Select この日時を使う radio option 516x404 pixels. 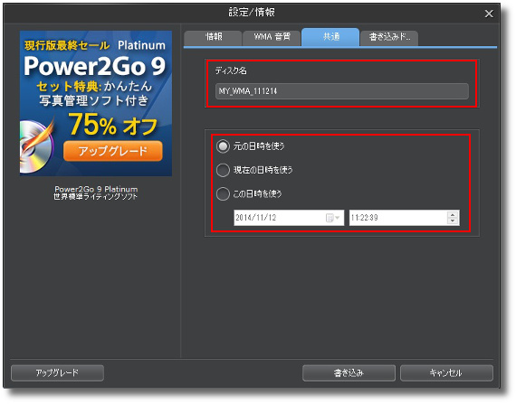223,193
